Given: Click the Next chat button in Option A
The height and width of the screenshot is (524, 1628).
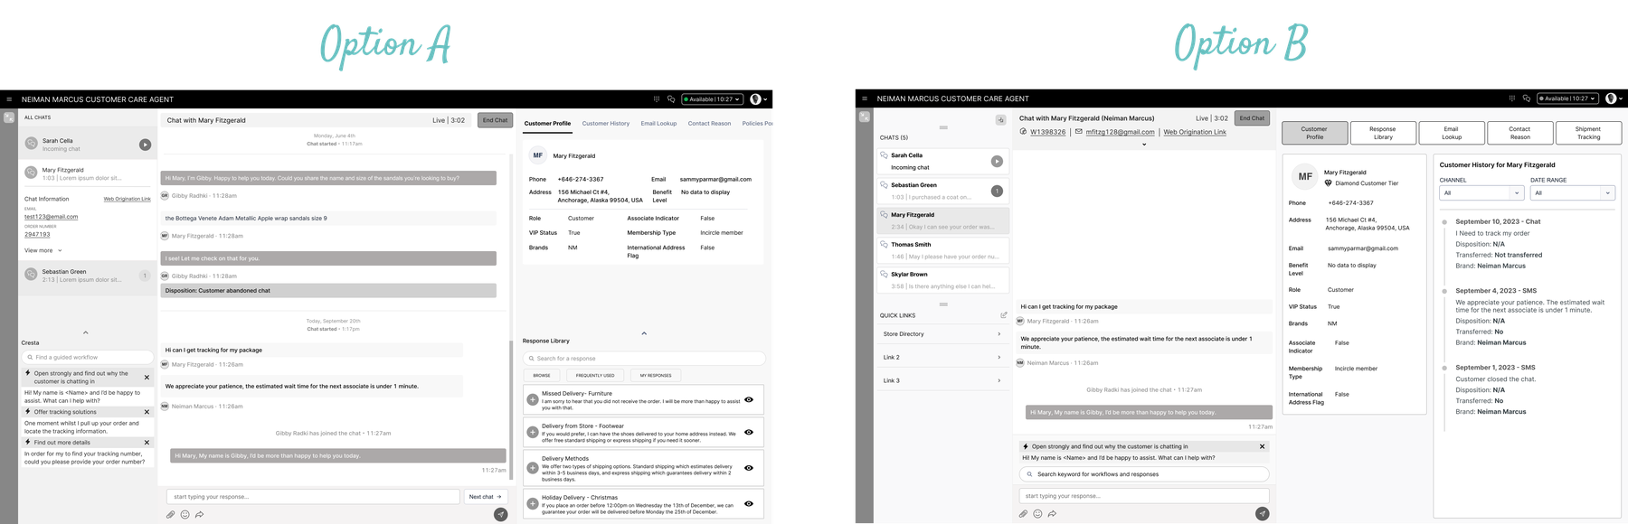Looking at the screenshot, I should (486, 497).
